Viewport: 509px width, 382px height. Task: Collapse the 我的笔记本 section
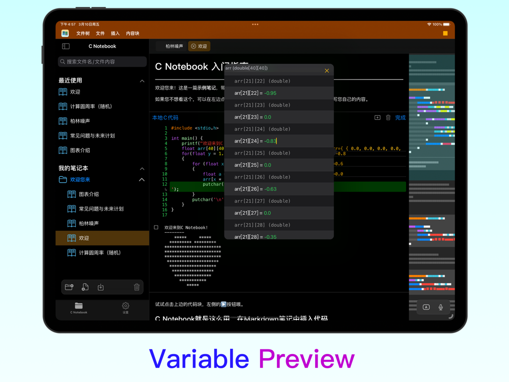(x=142, y=169)
